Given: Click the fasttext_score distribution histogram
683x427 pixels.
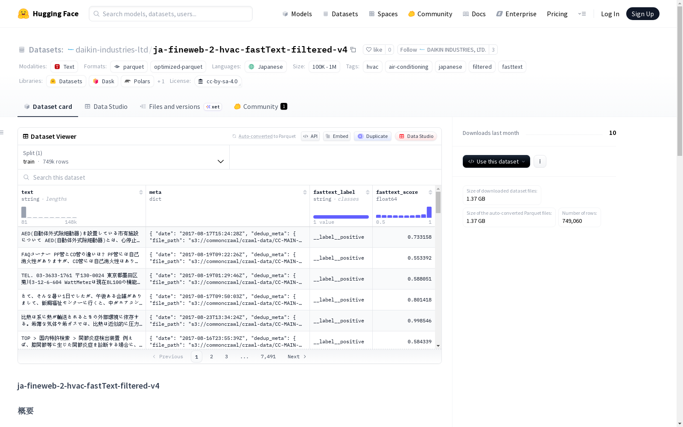Looking at the screenshot, I should point(404,212).
